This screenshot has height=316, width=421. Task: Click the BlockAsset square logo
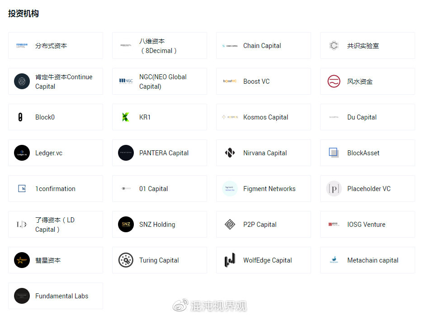[334, 153]
